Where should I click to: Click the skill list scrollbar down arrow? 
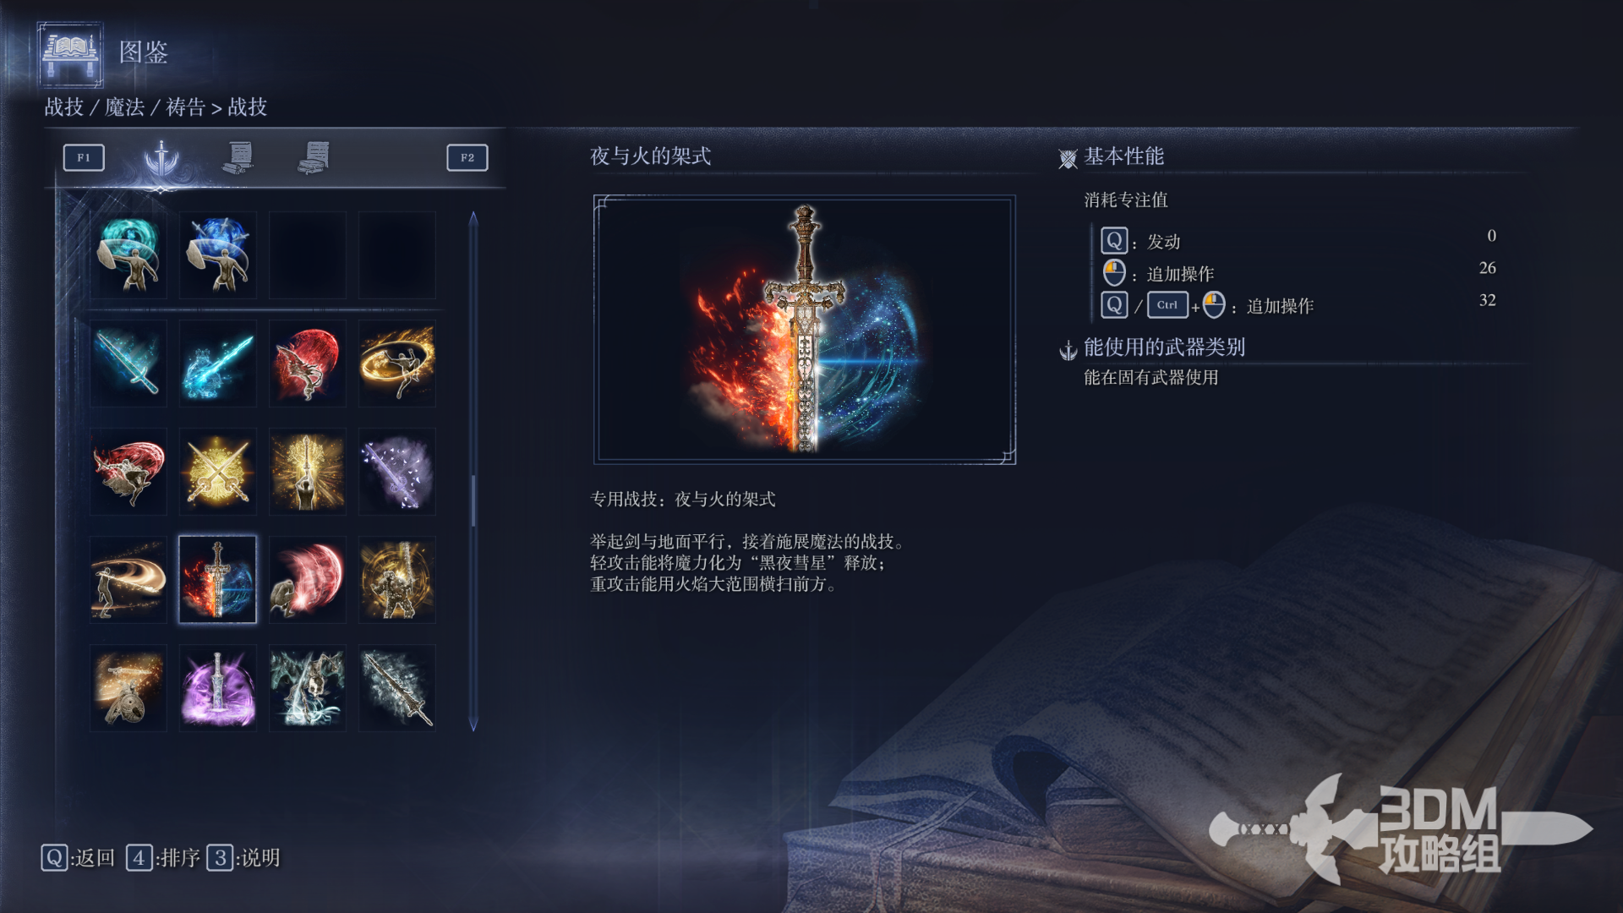(473, 724)
